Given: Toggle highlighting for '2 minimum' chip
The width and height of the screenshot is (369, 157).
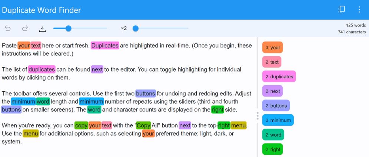Looking at the screenshot, I should (x=278, y=120).
